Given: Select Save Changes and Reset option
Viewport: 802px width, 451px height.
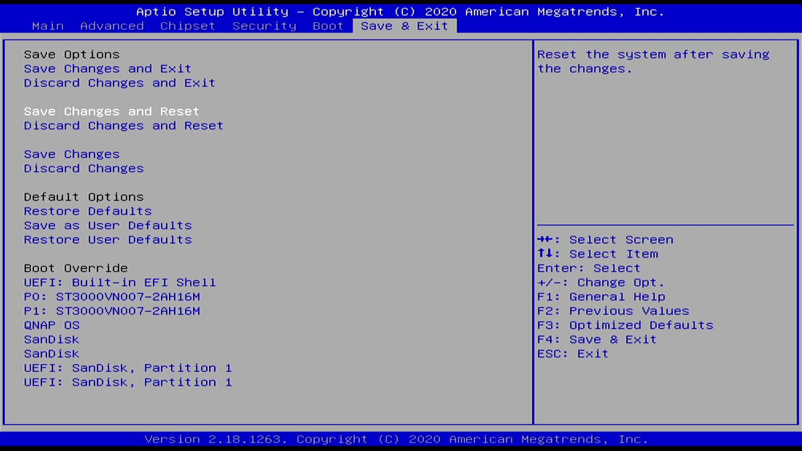Looking at the screenshot, I should coord(111,111).
